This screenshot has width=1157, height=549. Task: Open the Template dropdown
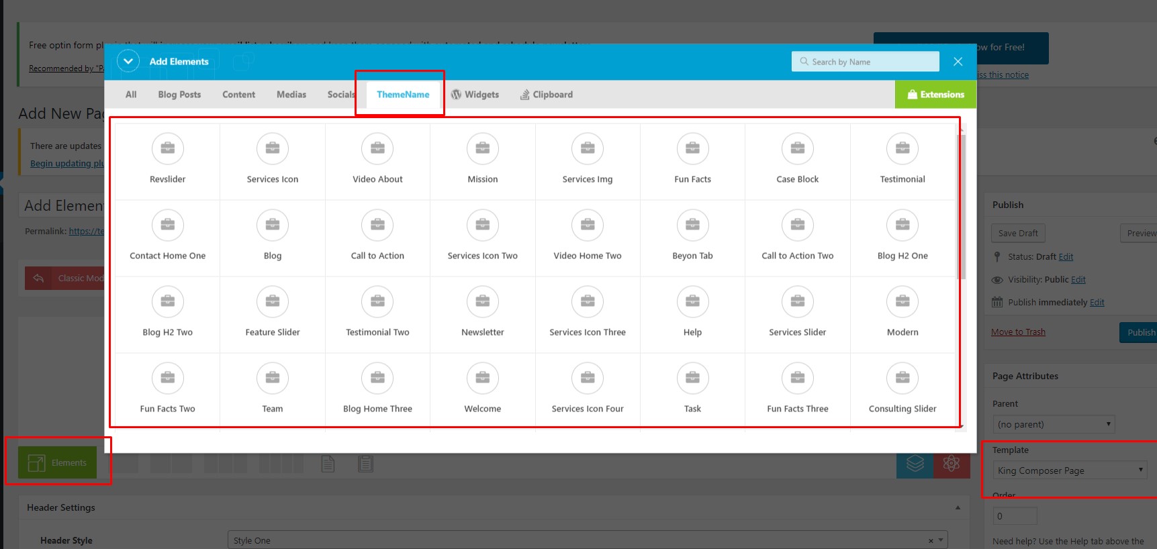1069,470
